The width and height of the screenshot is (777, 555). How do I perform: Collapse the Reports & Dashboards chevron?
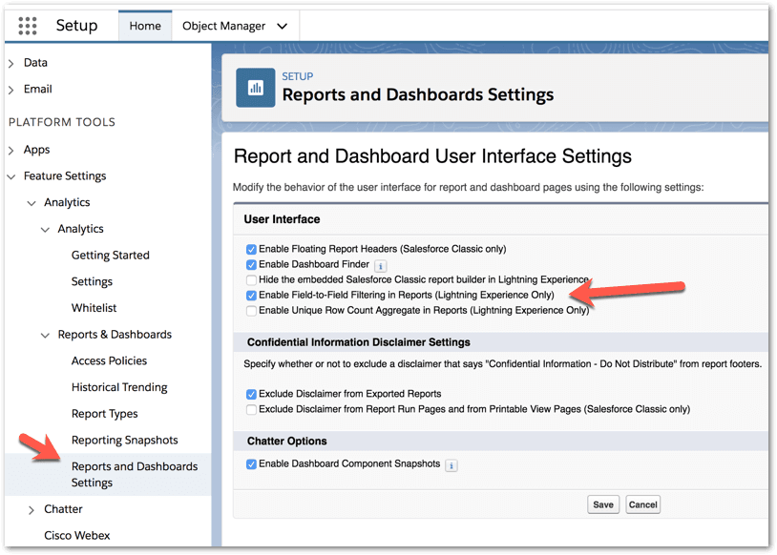45,335
